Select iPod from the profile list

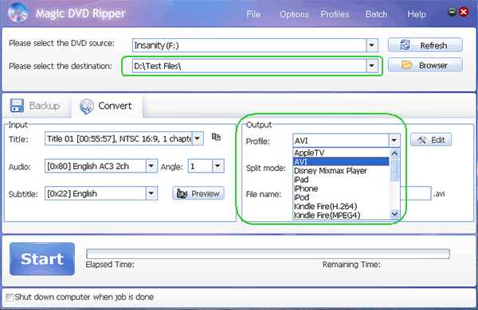pos(341,197)
